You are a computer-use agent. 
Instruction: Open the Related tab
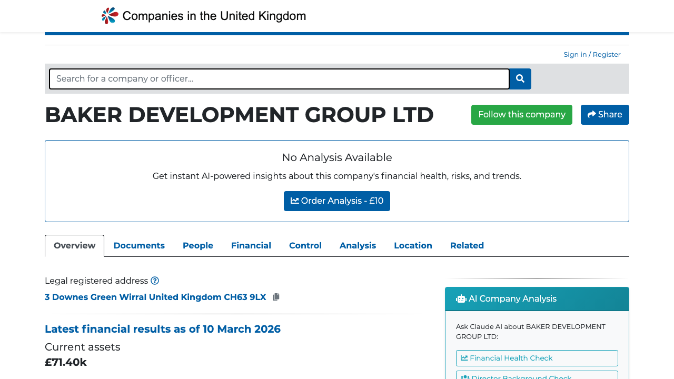pyautogui.click(x=467, y=245)
